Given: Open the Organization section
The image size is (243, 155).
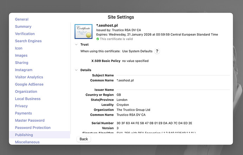Looking at the screenshot, I should coord(26,92).
